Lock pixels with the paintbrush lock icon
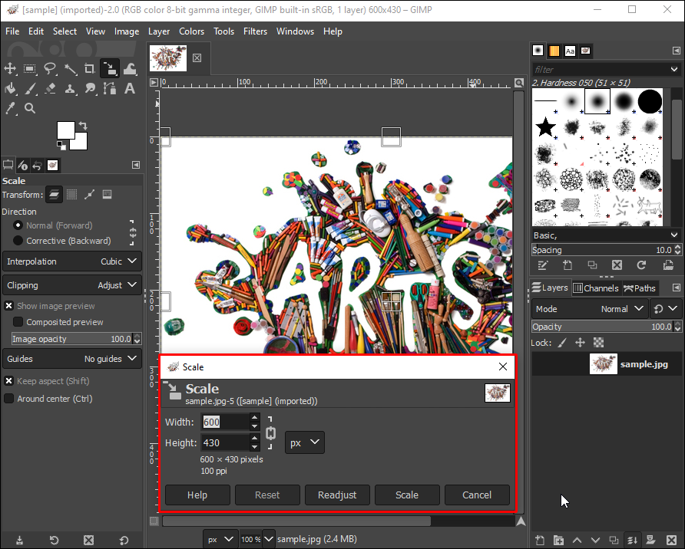The image size is (685, 549). (x=561, y=343)
